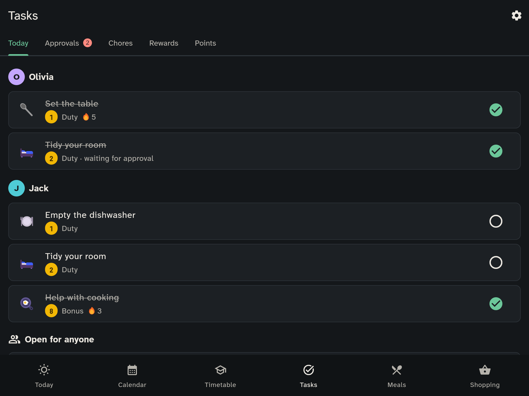Open settings with the gear icon
529x396 pixels.
[x=516, y=15]
